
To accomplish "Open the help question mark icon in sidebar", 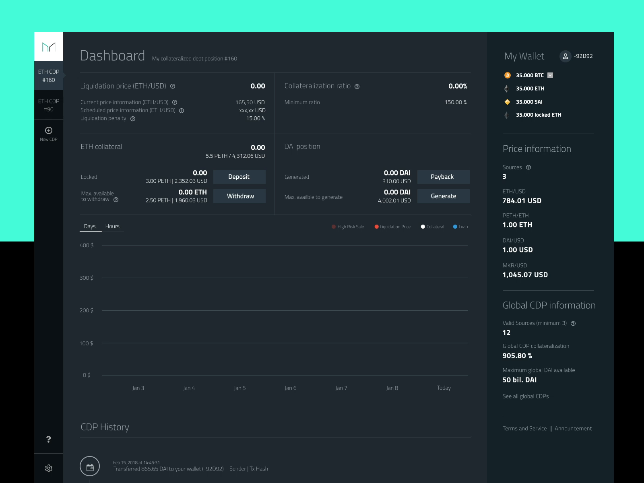I will pos(49,440).
